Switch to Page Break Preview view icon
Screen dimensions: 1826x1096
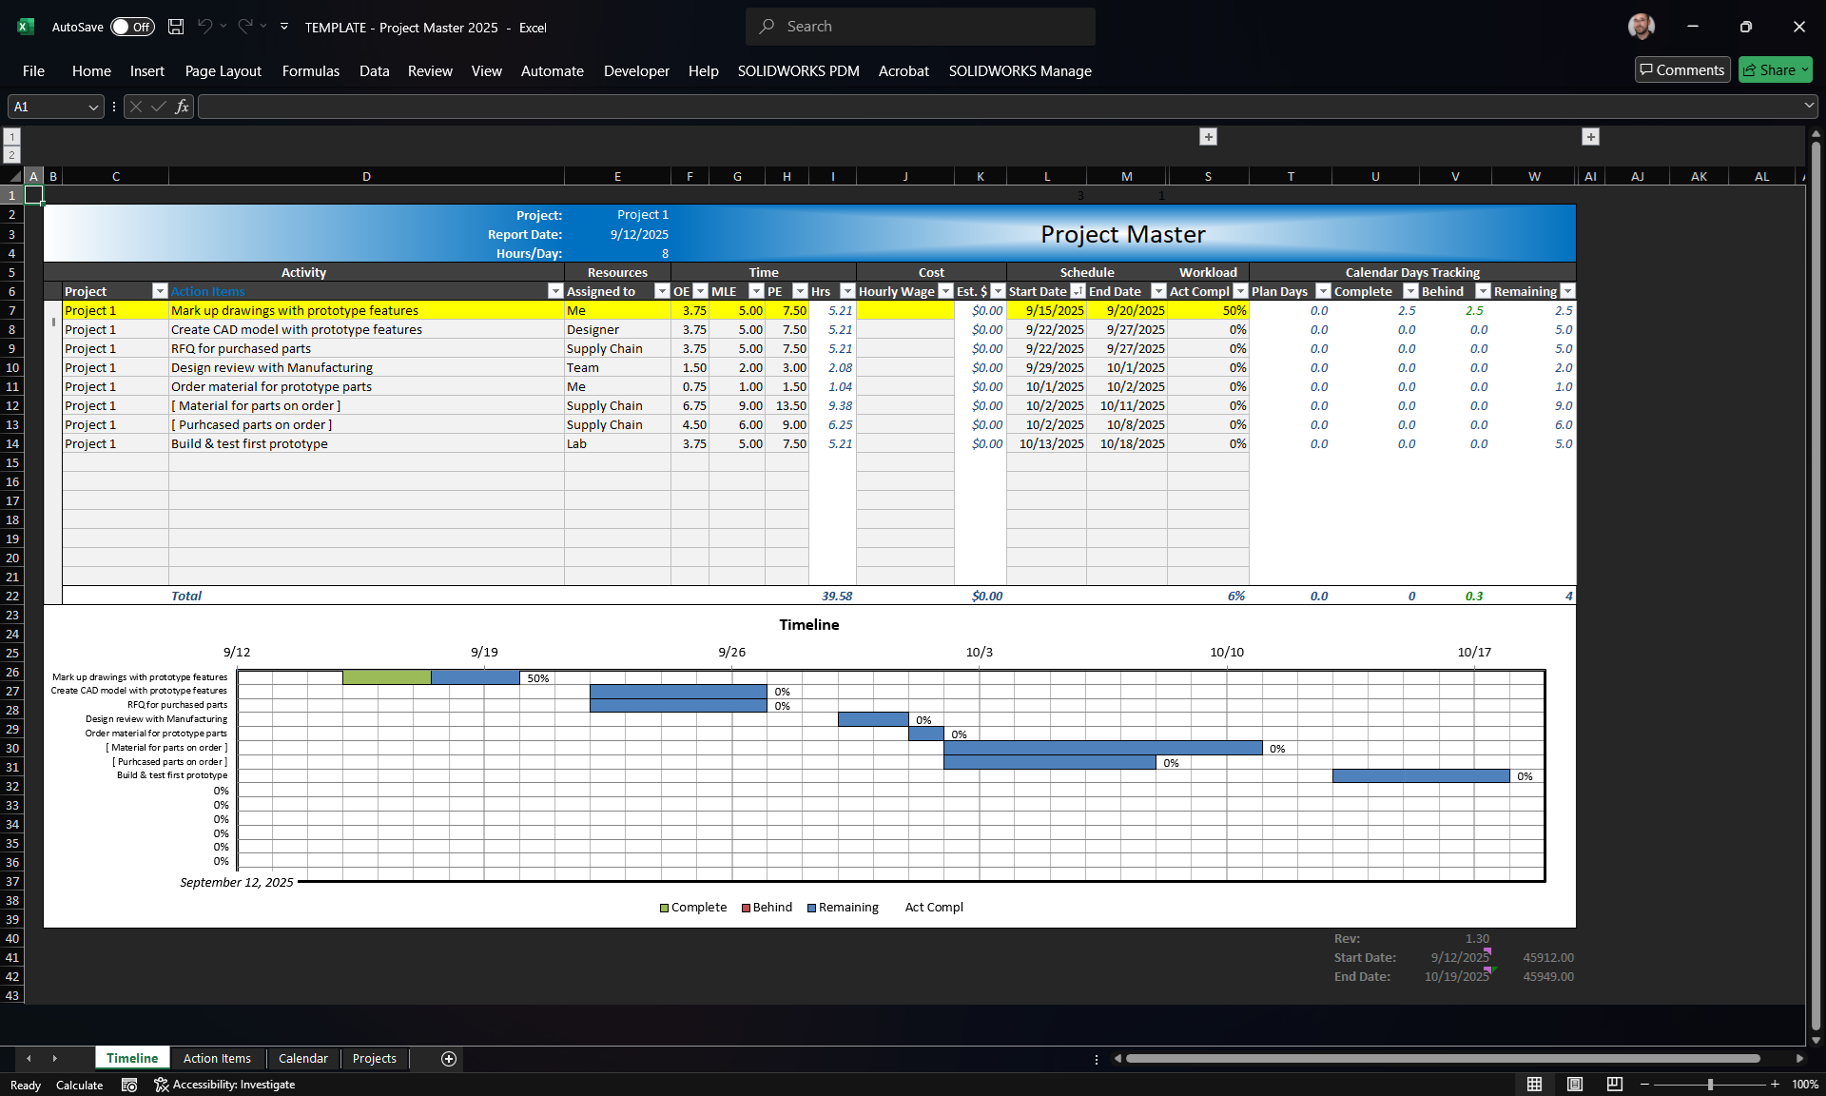tap(1614, 1085)
